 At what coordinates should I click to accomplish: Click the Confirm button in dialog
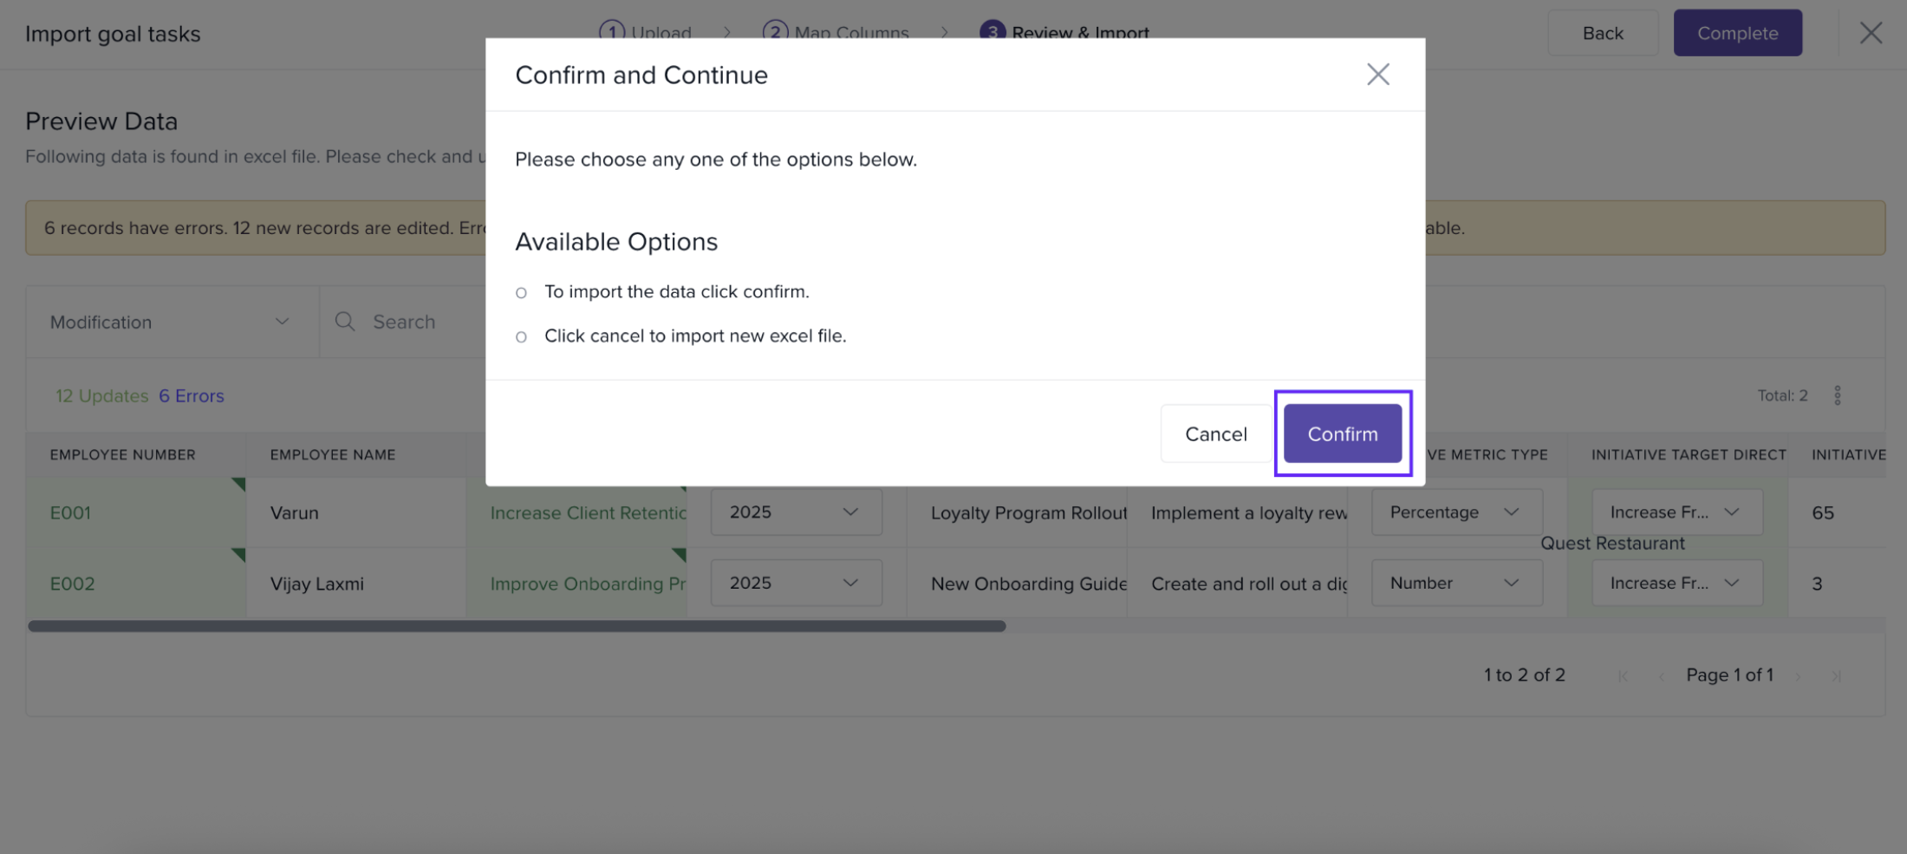tap(1342, 434)
